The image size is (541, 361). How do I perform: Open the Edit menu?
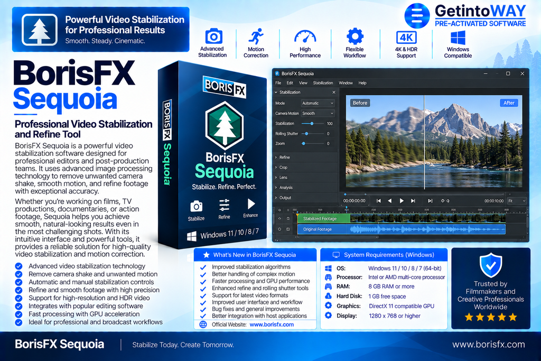(290, 83)
